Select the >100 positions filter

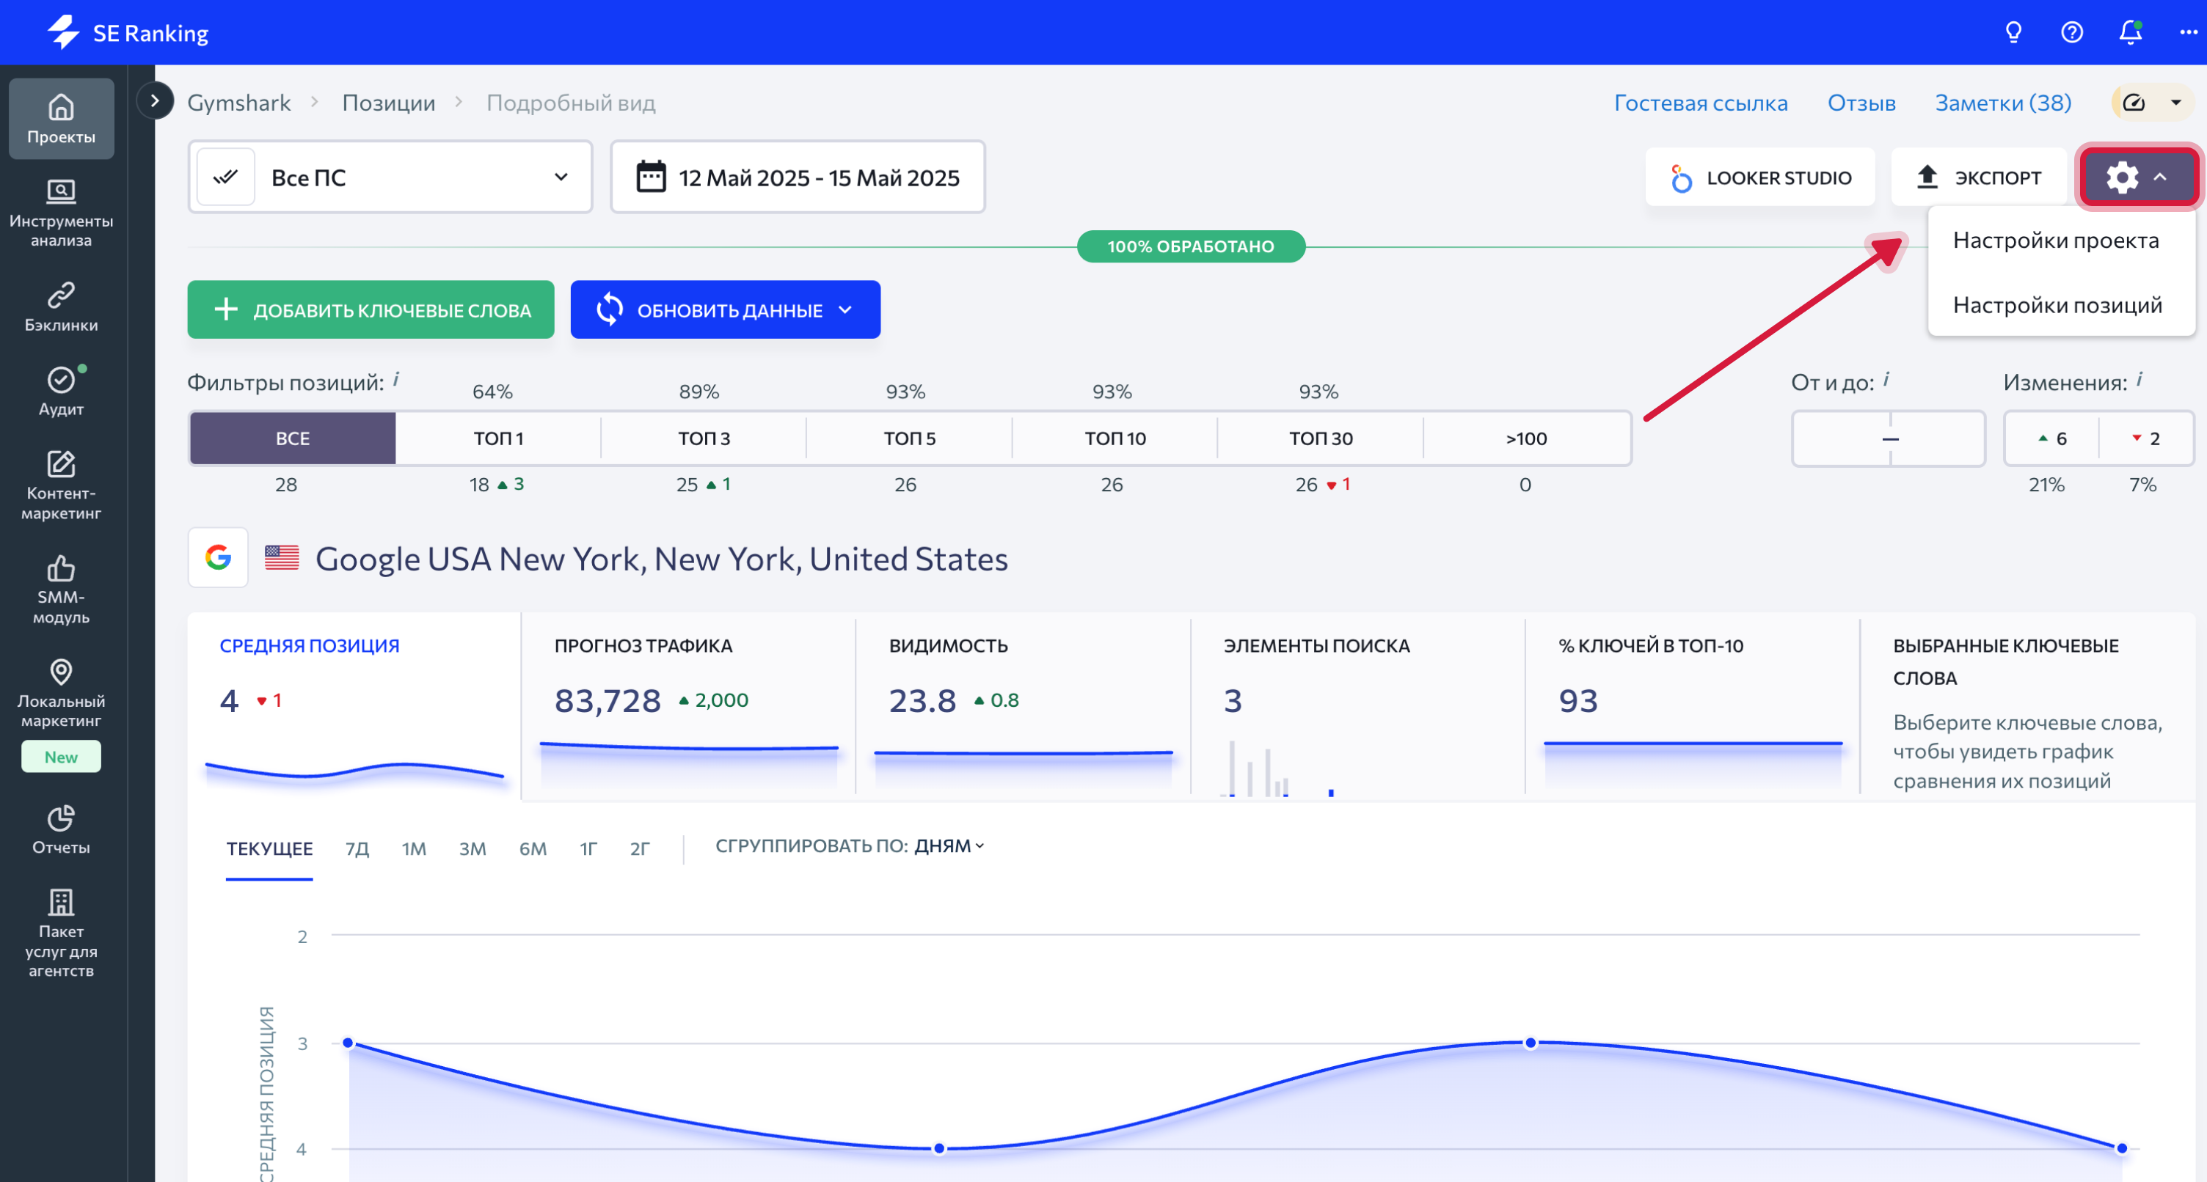pos(1527,438)
